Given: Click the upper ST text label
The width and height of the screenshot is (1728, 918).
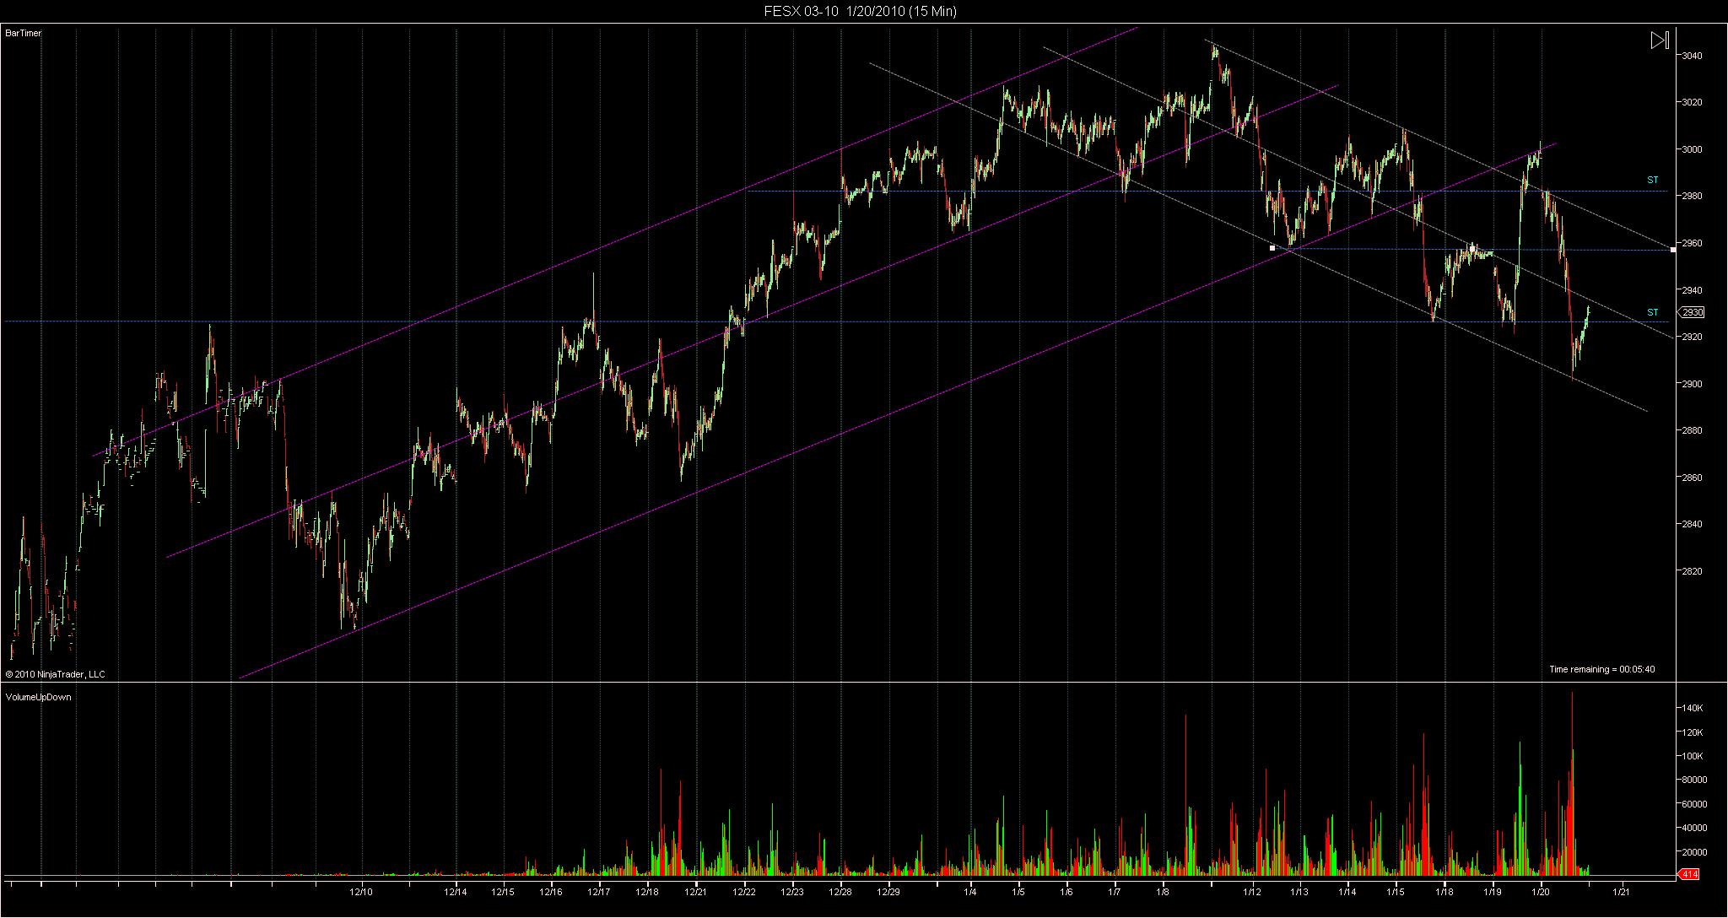Looking at the screenshot, I should [1652, 181].
